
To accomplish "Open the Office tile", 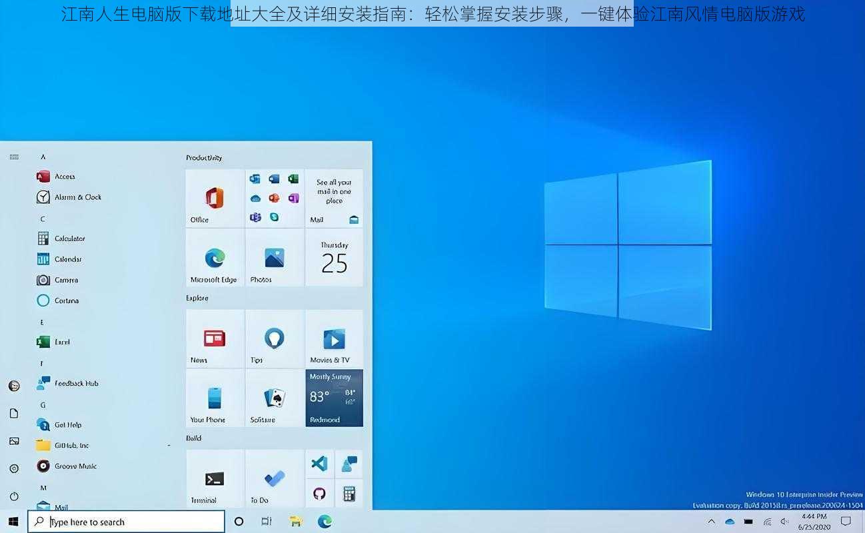I will (215, 198).
